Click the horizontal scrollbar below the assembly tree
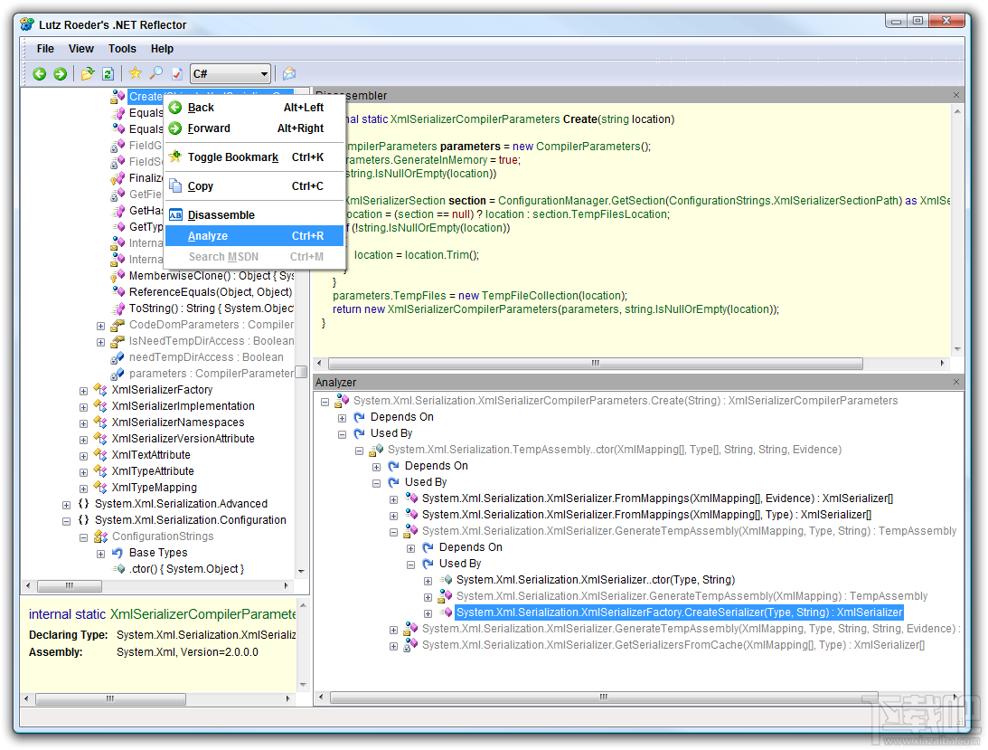988x750 pixels. coord(70,585)
